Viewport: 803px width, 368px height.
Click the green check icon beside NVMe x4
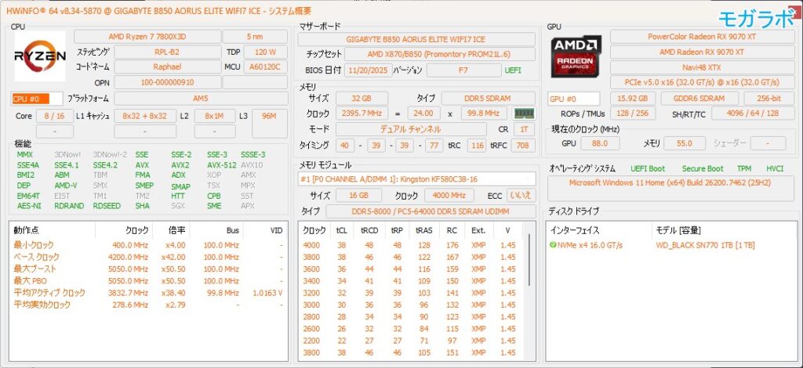click(x=553, y=245)
